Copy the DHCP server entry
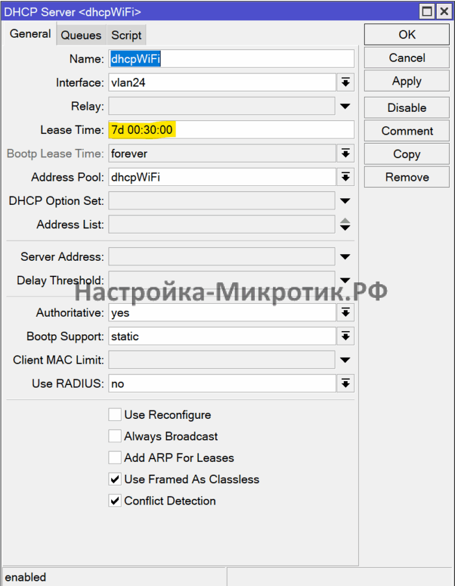455x586 pixels. 406,154
